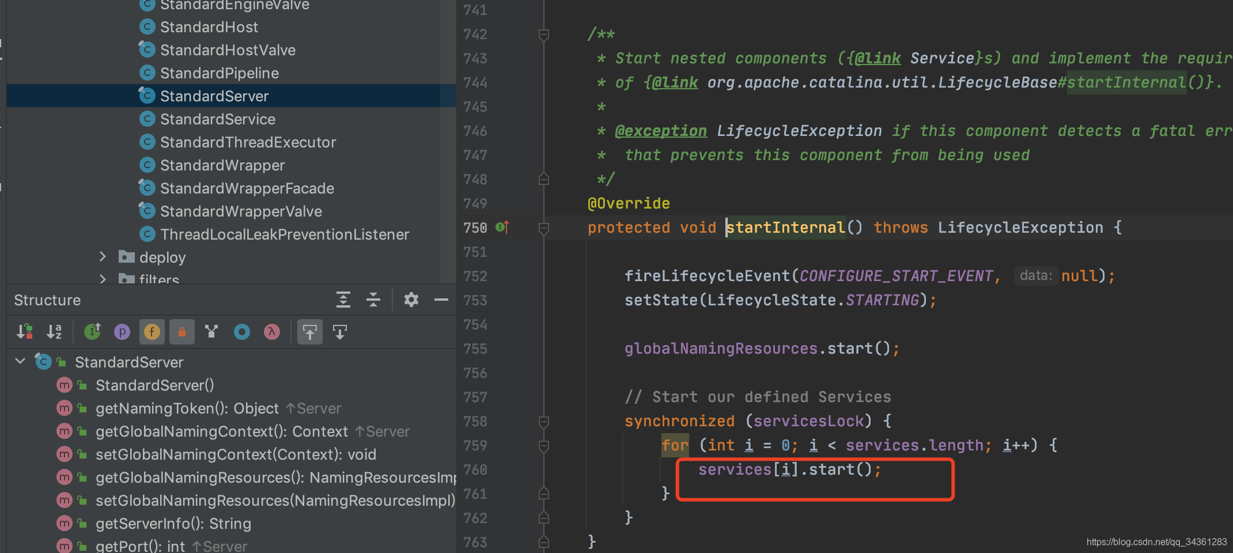Fold the Javadoc comment at line 742
Screen dimensions: 1233x553
click(543, 35)
